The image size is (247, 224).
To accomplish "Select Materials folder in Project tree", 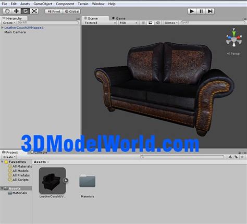I will click(17, 193).
